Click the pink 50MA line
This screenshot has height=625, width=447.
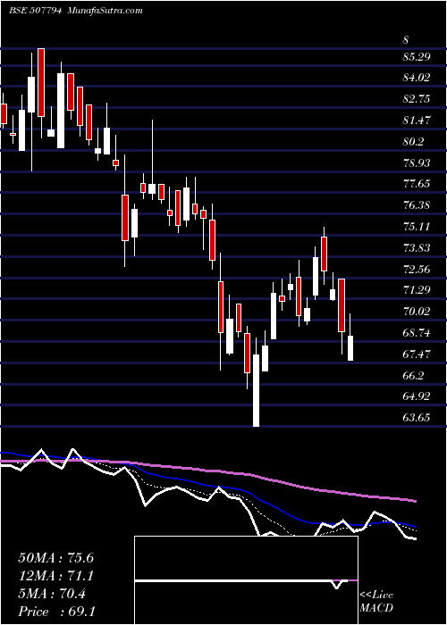[207, 472]
